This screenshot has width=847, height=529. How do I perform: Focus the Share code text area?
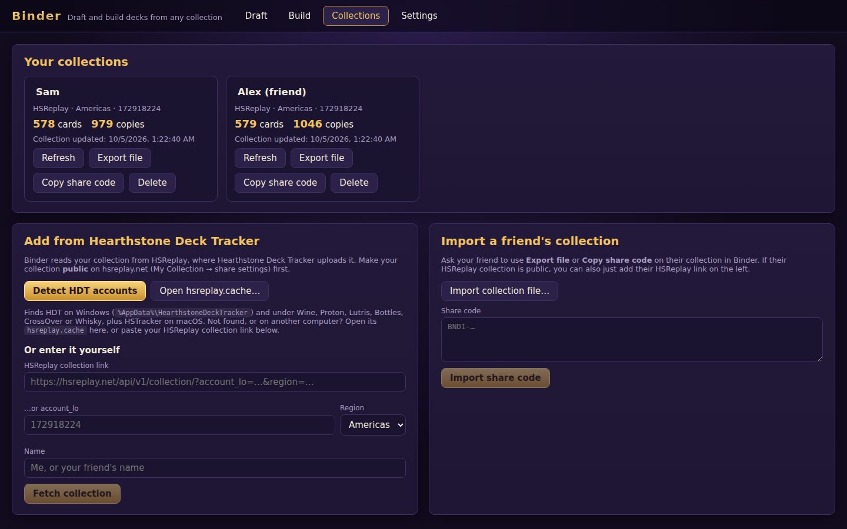pos(632,340)
